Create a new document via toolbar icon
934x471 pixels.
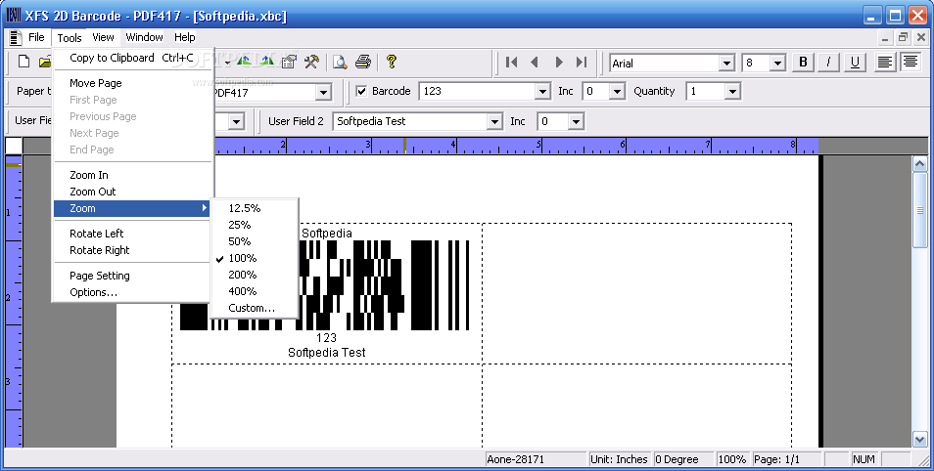23,62
